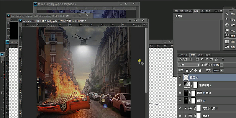Switch to the 通道 (Channels) tab
The width and height of the screenshot is (236, 118).
coord(200,55)
